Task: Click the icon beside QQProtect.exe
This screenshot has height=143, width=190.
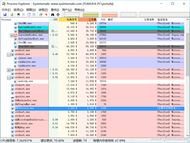Action: pyautogui.click(x=13, y=124)
